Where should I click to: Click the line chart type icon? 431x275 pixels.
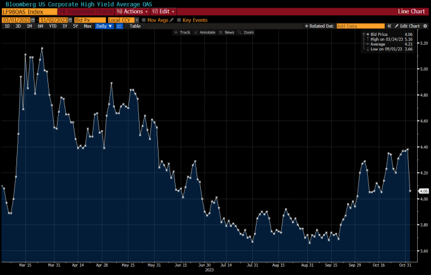click(118, 26)
